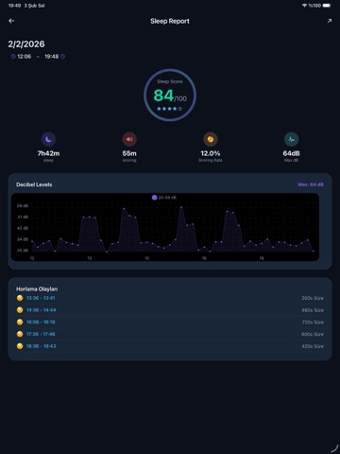Open the 13:36 - 13:41 snoring event
This screenshot has width=340, height=454.
coord(170,298)
